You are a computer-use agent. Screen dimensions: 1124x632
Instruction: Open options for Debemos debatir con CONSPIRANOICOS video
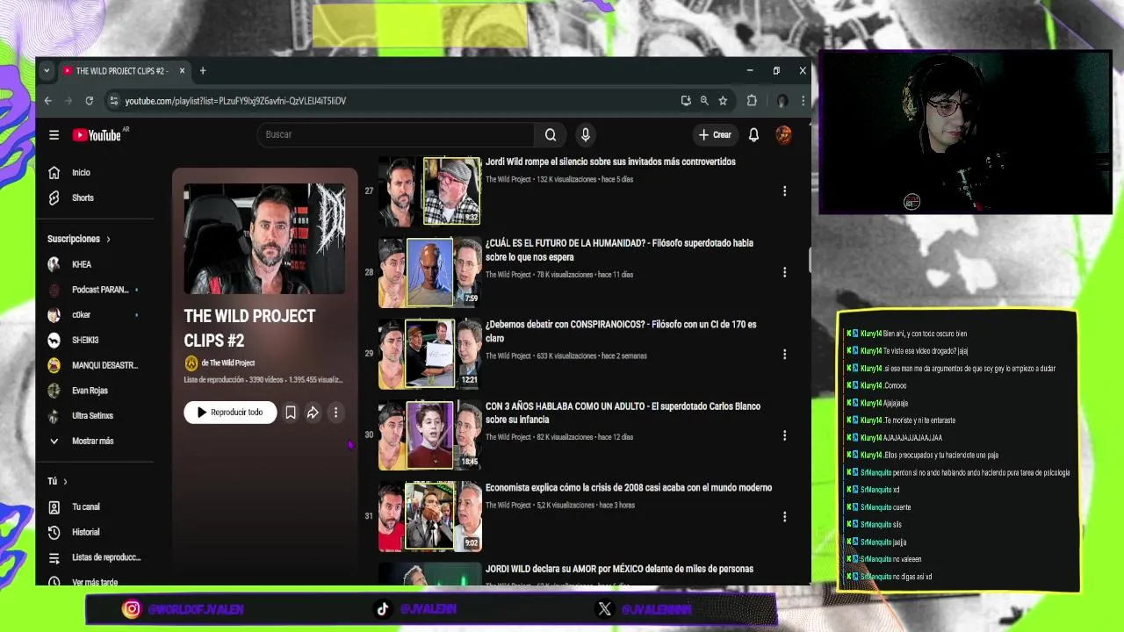click(x=785, y=354)
